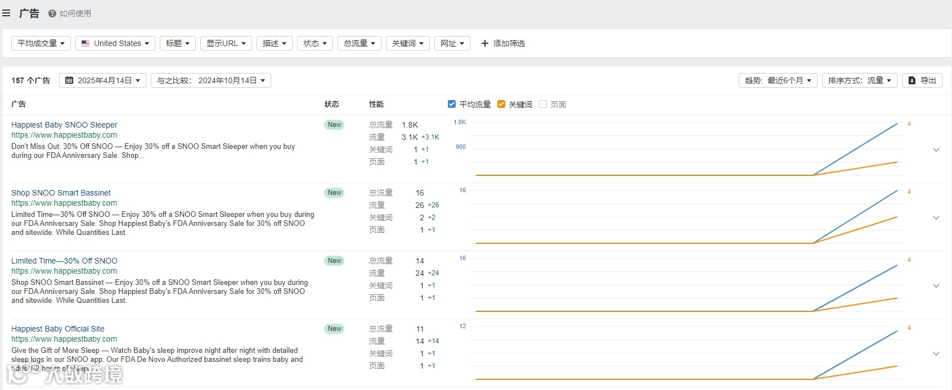
Task: Open the Happiest Baby Official Site ad title
Action: point(58,329)
